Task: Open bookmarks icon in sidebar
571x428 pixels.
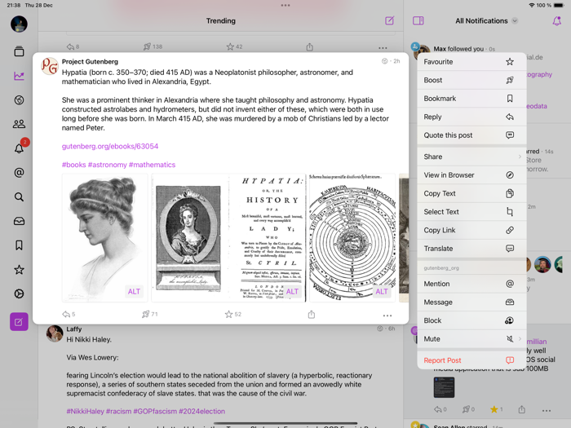Action: click(x=19, y=245)
